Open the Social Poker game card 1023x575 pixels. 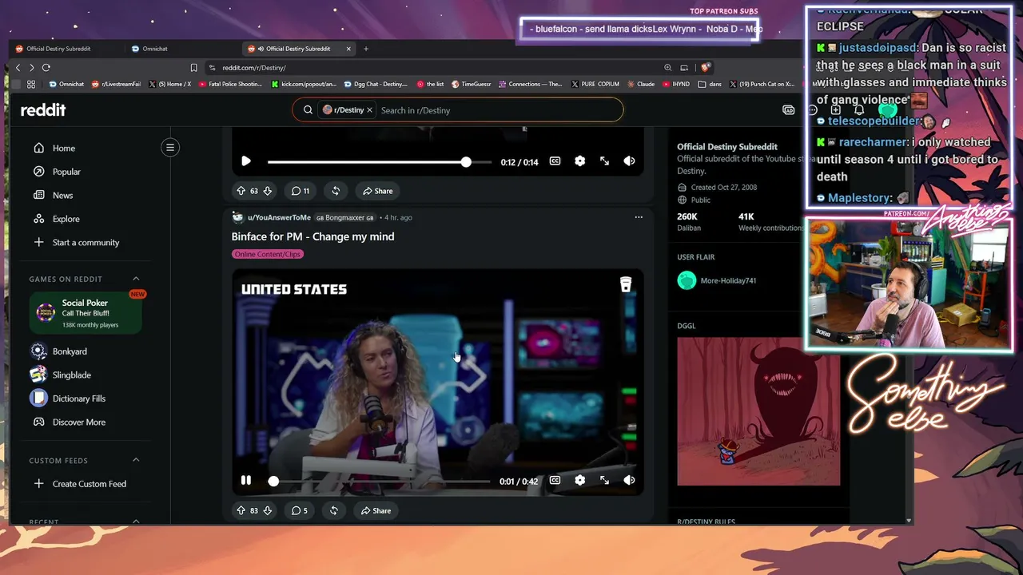tap(86, 312)
